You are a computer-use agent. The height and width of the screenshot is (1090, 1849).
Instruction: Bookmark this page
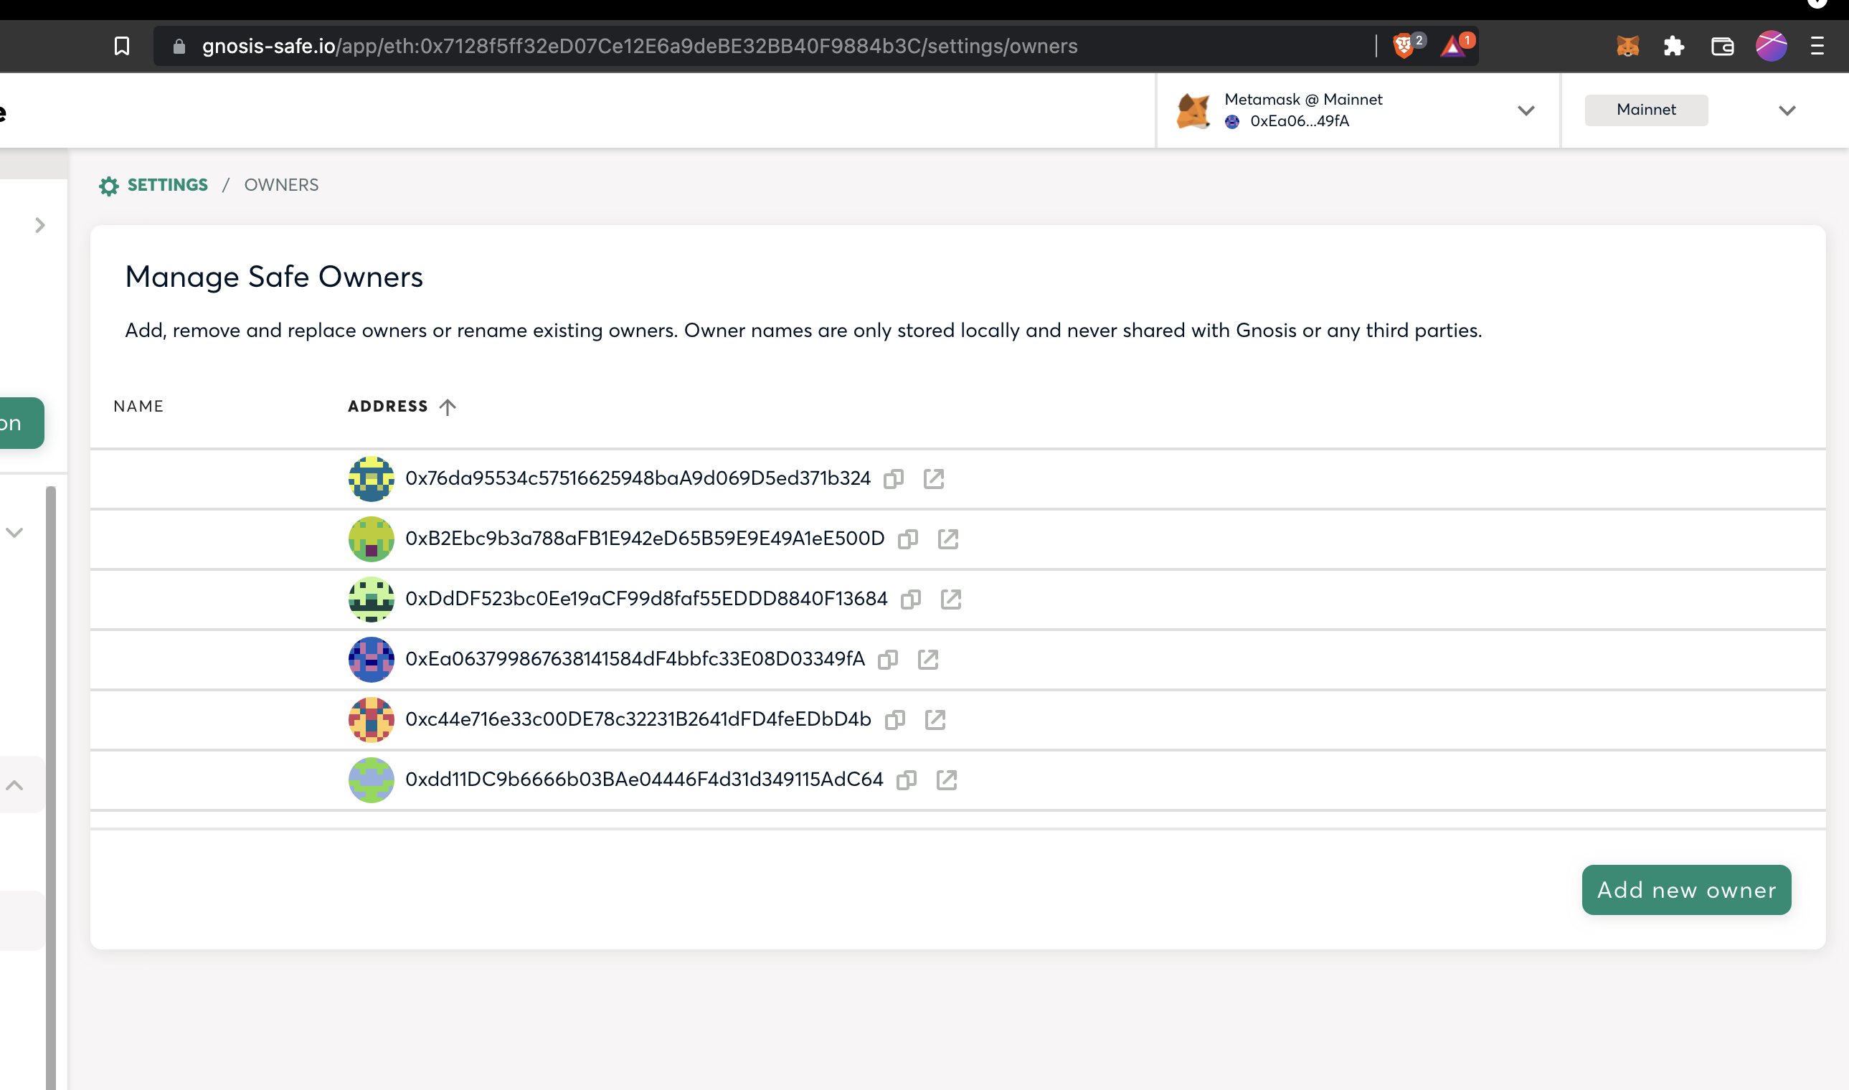[122, 47]
